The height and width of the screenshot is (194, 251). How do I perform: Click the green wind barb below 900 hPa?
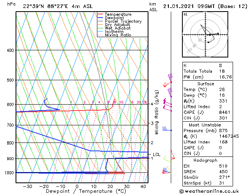pos(168,160)
